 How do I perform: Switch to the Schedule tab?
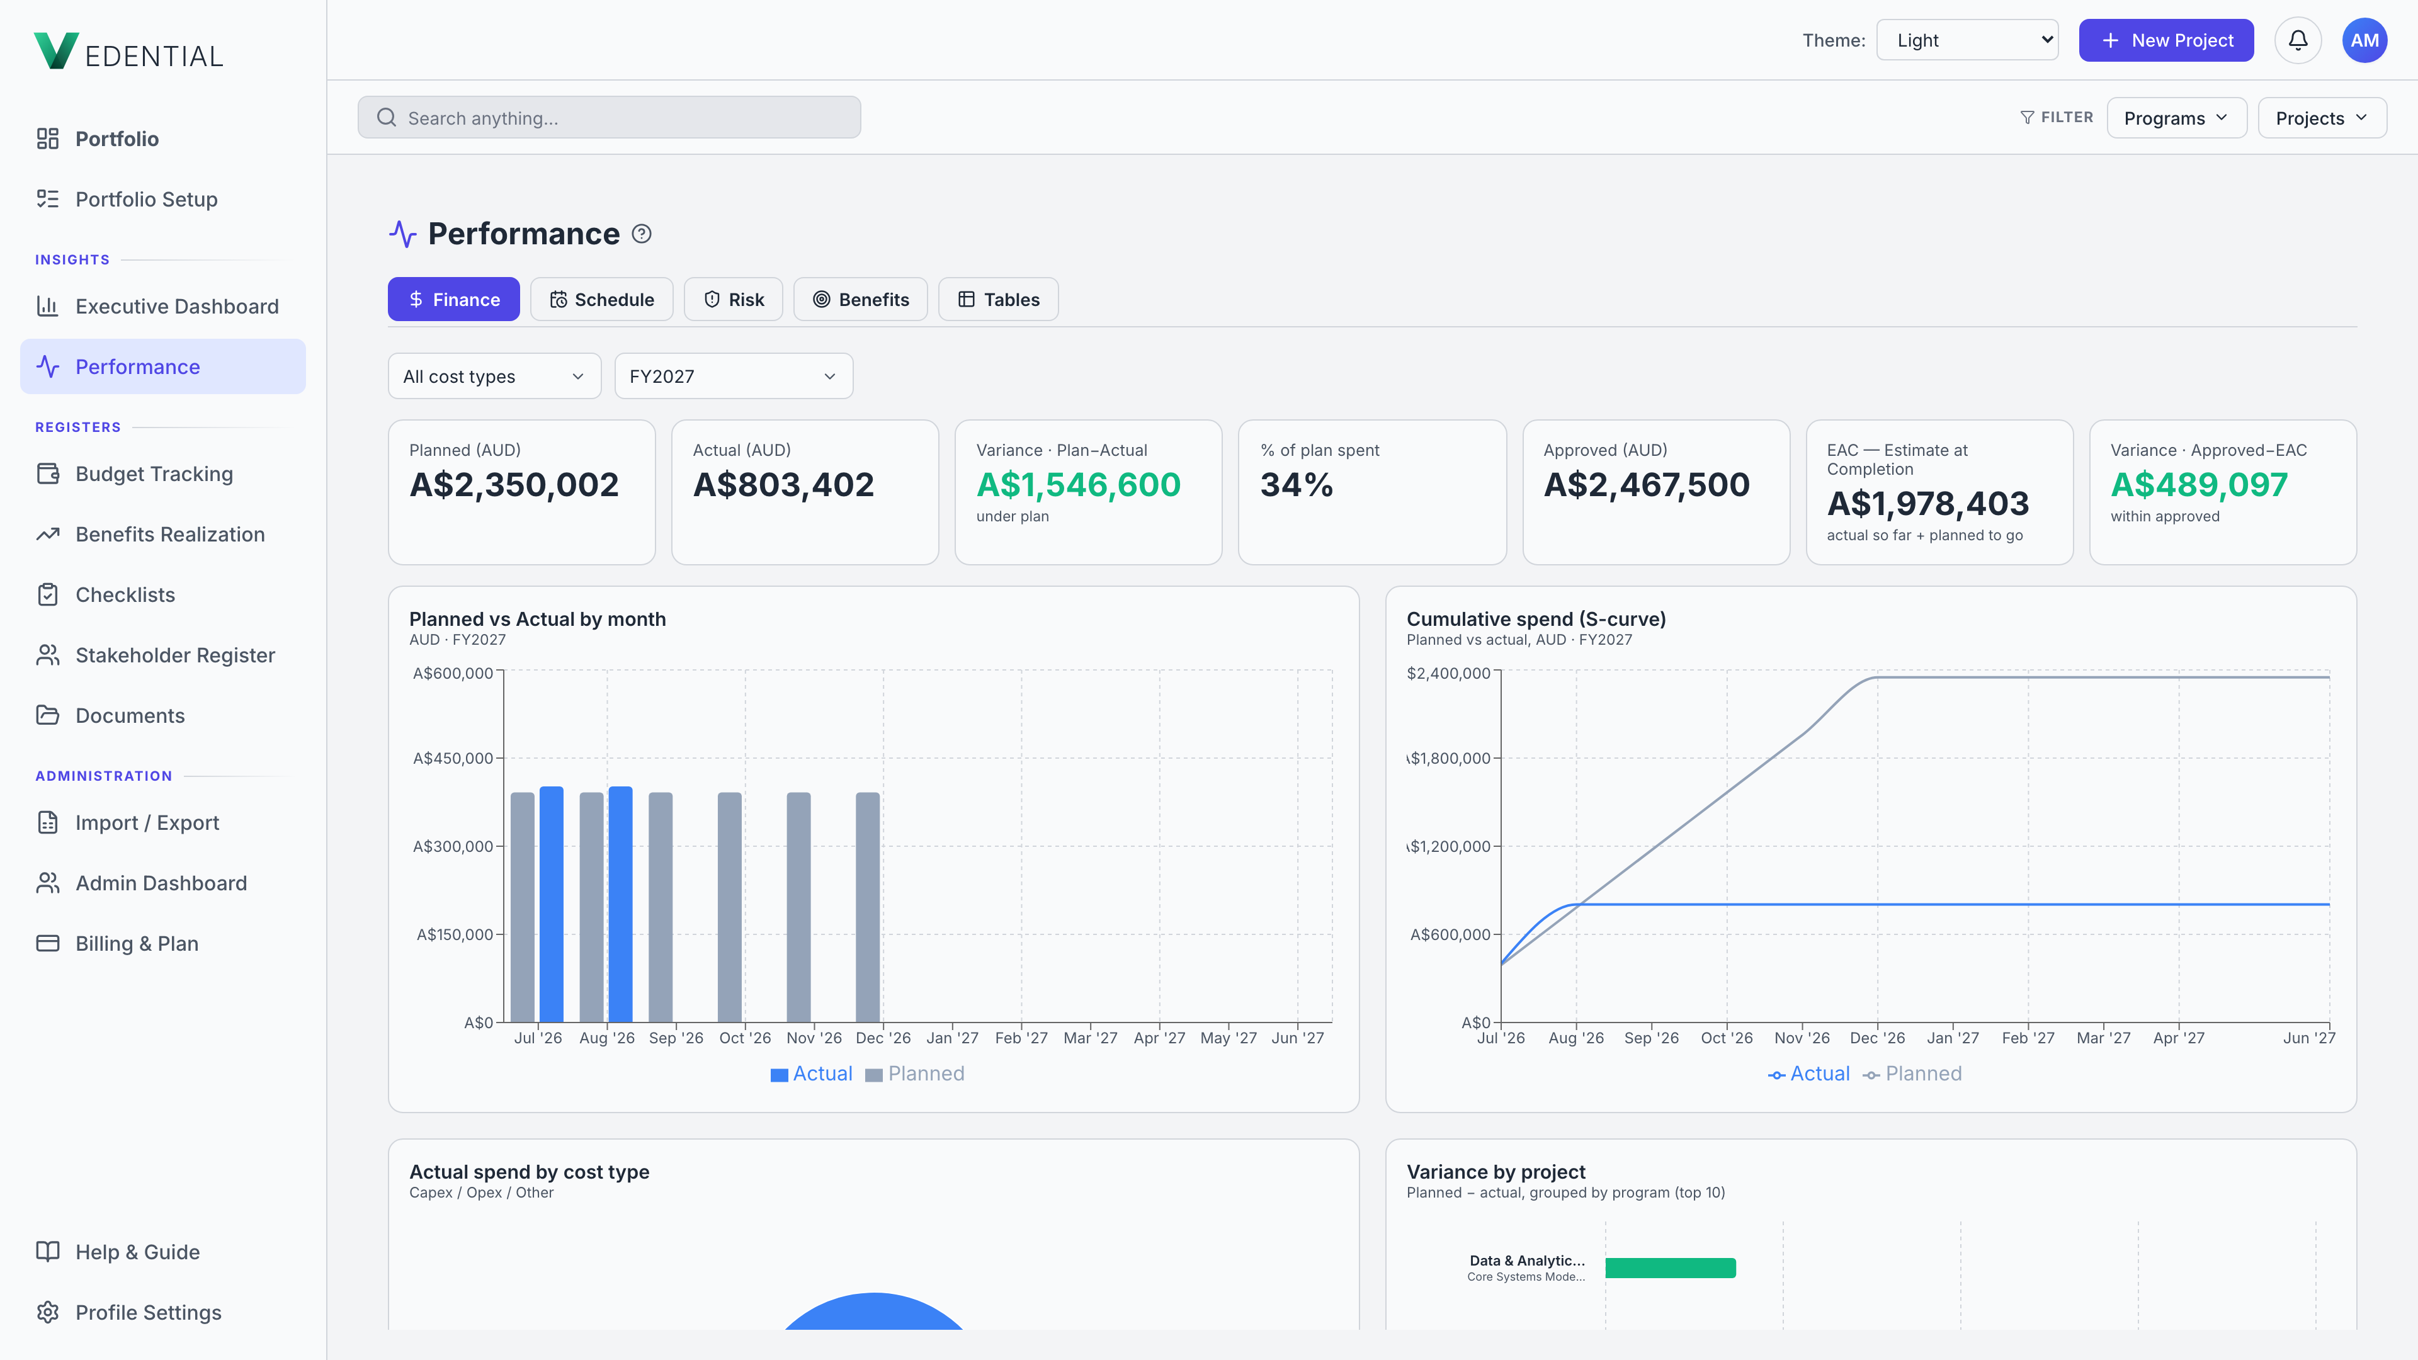[602, 300]
